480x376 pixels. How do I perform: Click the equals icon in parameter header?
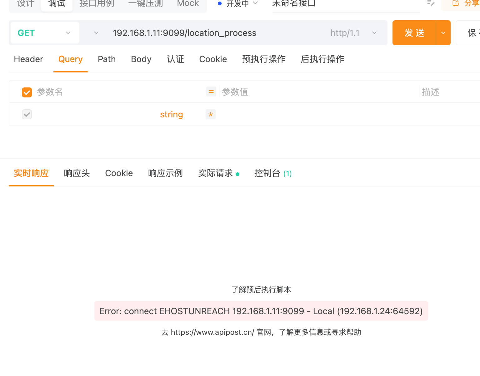(211, 92)
